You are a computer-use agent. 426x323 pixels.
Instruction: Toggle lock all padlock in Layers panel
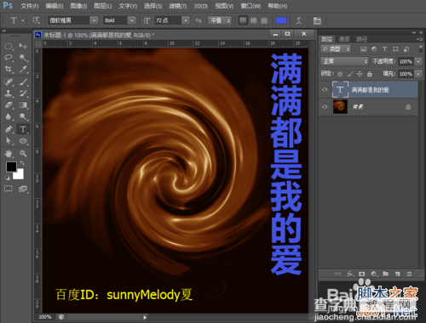[x=370, y=74]
